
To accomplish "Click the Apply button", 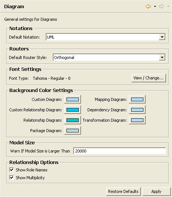I will tap(156, 191).
